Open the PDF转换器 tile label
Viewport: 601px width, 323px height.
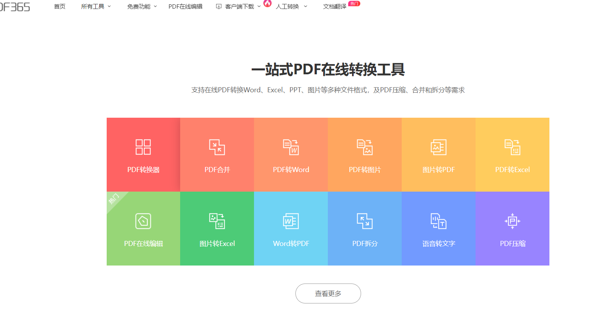coord(143,170)
